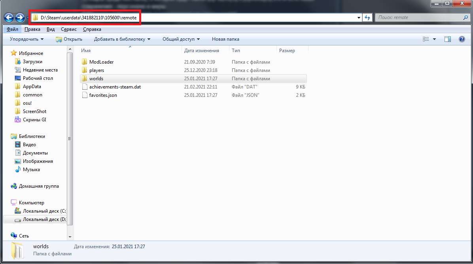Click the Домашняя группа icon
Viewport: 473px width, 264px height.
tap(13, 186)
